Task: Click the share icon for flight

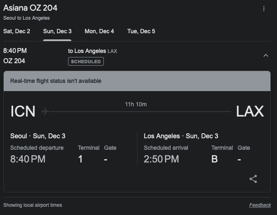Action: (x=253, y=179)
